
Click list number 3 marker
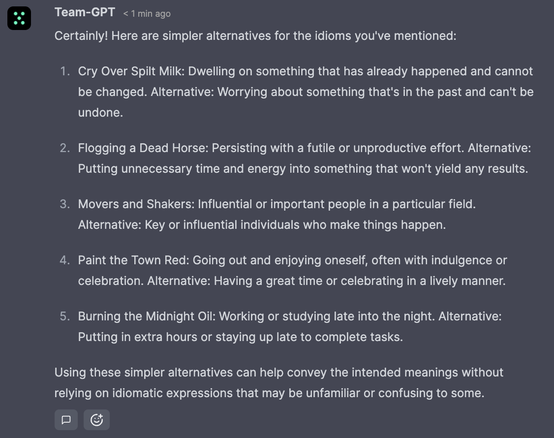(65, 204)
